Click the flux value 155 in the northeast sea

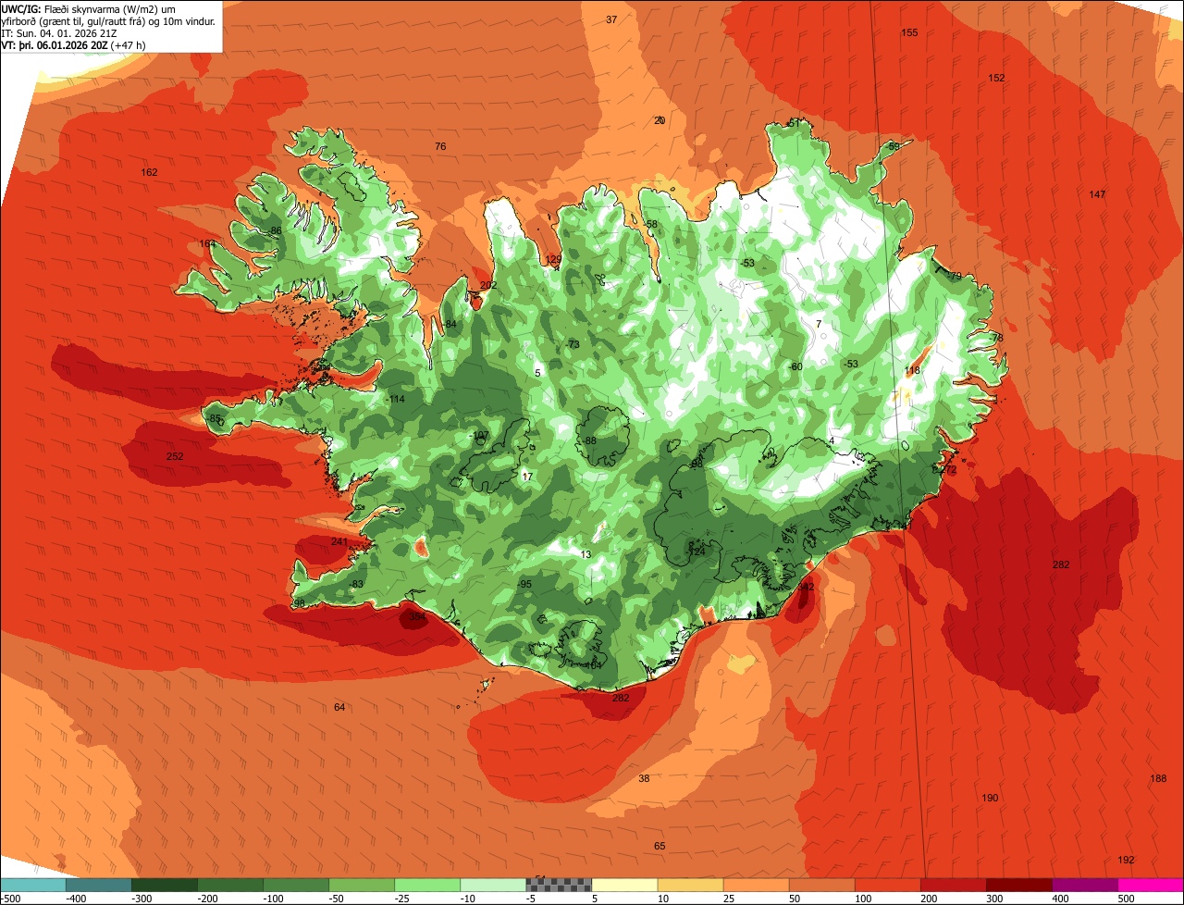pos(909,32)
